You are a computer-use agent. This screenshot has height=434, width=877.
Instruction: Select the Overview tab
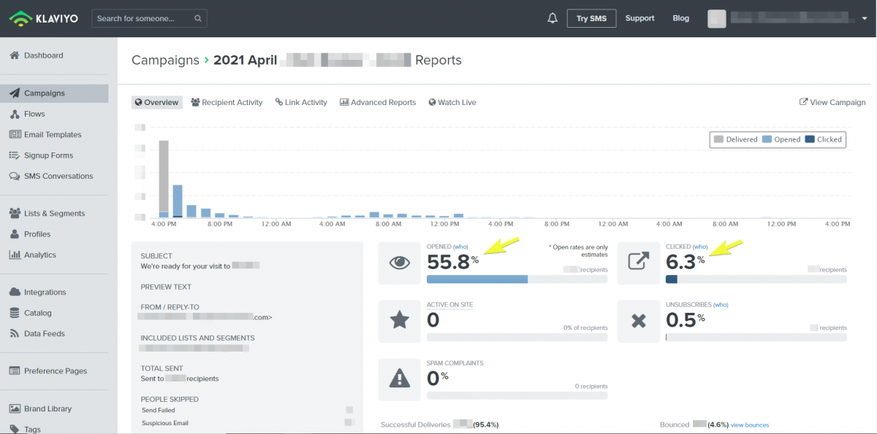click(x=157, y=103)
